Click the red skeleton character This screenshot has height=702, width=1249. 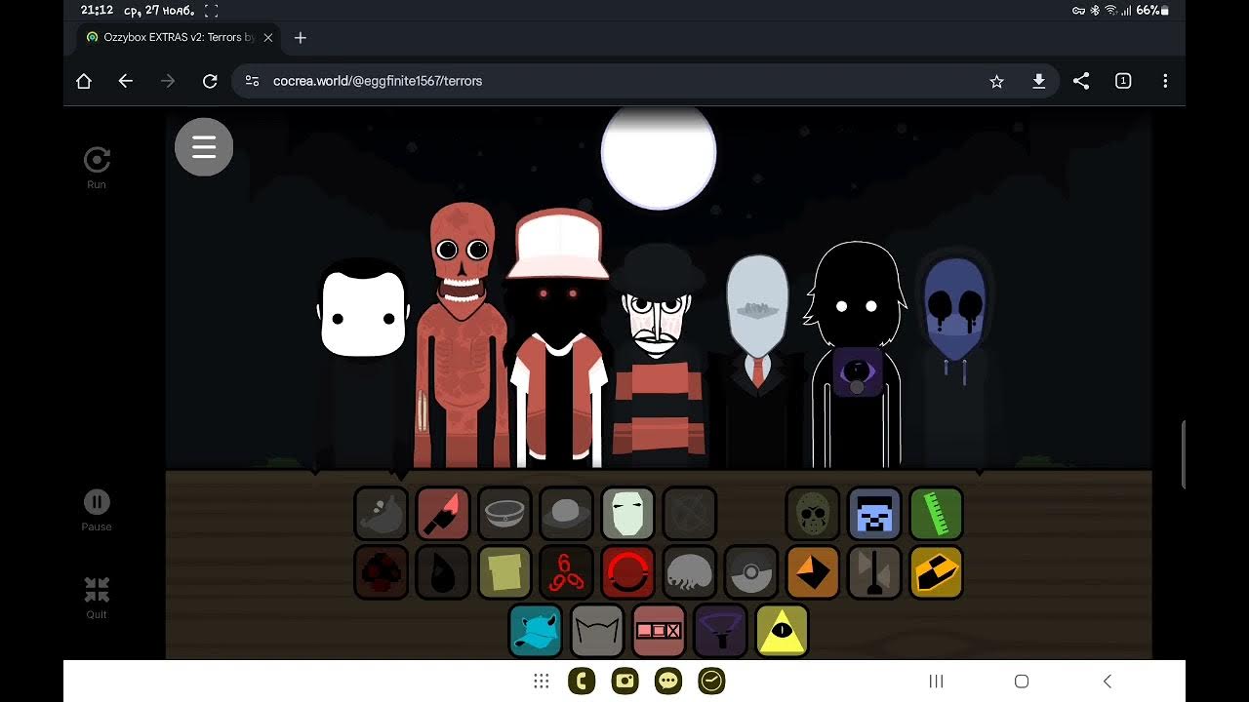pyautogui.click(x=462, y=334)
